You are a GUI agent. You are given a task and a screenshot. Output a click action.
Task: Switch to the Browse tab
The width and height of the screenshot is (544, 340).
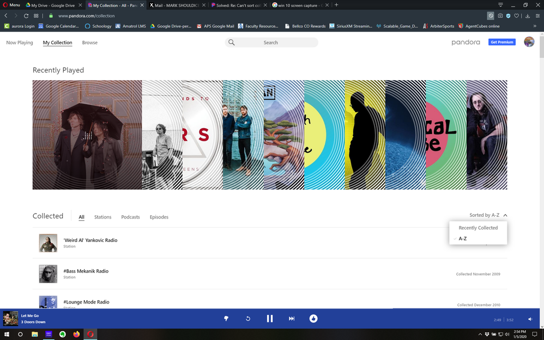(89, 42)
